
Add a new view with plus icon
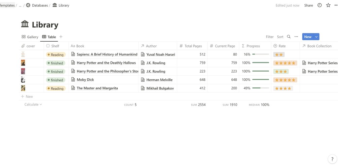click(61, 37)
